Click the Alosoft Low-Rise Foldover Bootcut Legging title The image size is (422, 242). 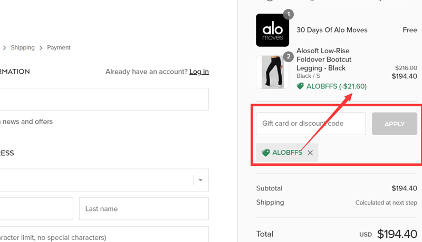click(324, 59)
